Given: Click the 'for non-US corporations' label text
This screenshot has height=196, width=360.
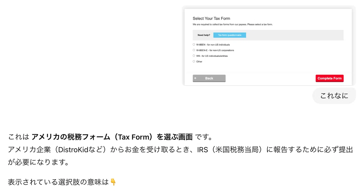Looking at the screenshot, I should pyautogui.click(x=222, y=50).
